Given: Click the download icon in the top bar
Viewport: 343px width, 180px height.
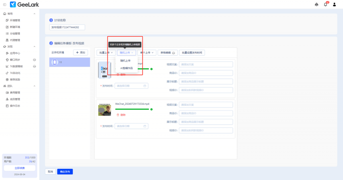Looking at the screenshot, I should point(317,4).
